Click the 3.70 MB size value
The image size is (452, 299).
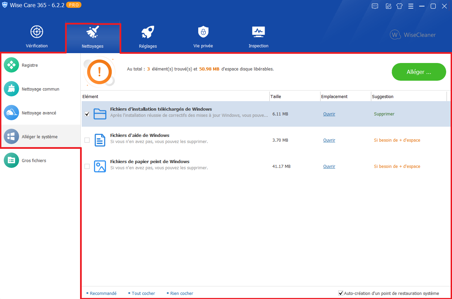click(x=280, y=140)
